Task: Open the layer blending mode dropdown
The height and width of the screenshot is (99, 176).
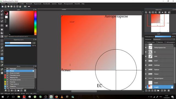Action: 164,39
